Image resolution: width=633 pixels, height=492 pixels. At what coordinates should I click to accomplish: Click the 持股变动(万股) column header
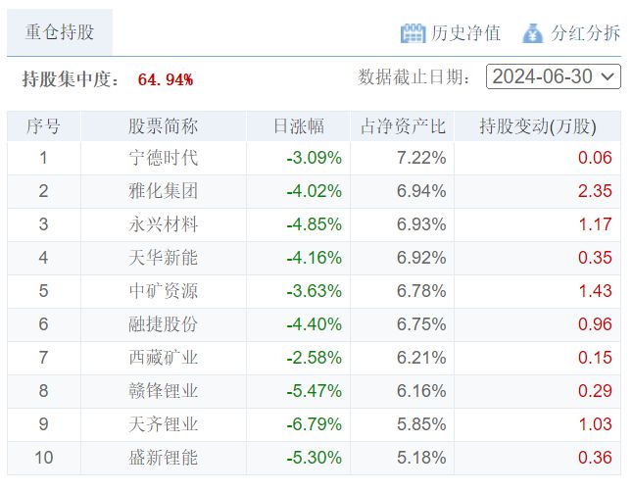click(538, 126)
